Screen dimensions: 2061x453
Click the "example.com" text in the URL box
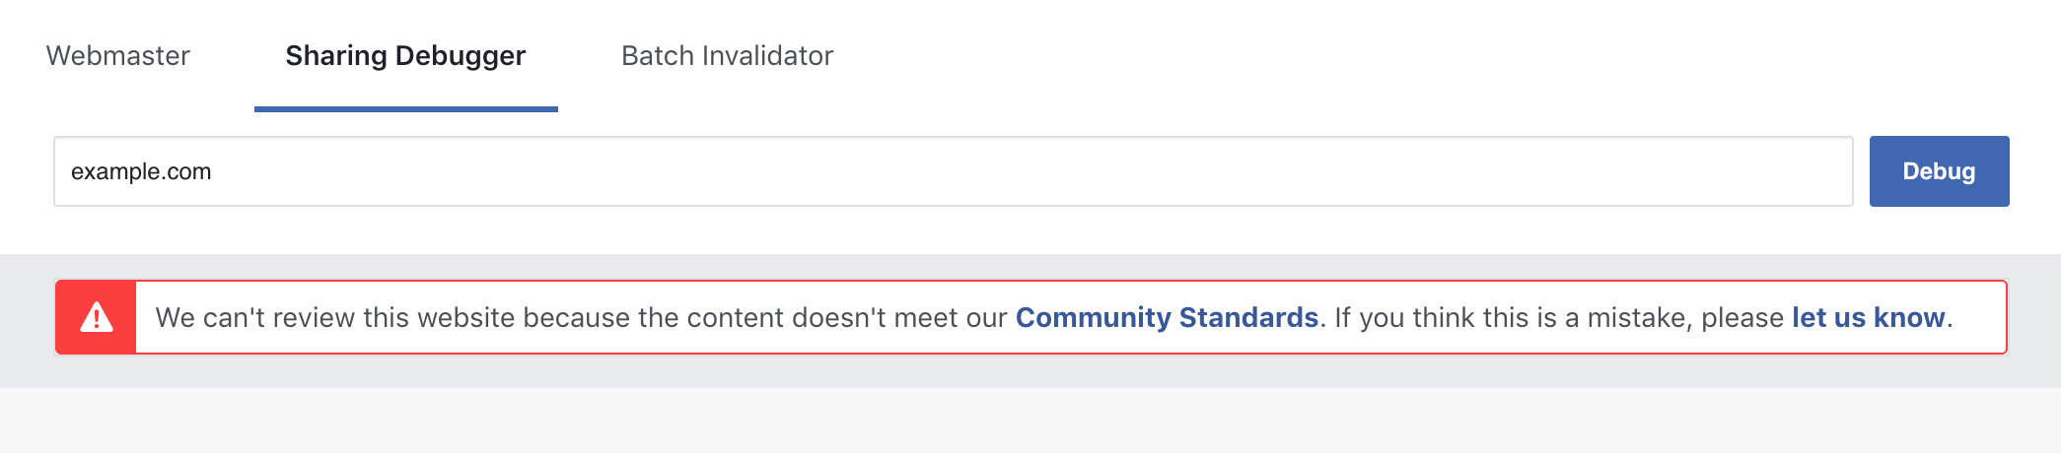point(141,171)
